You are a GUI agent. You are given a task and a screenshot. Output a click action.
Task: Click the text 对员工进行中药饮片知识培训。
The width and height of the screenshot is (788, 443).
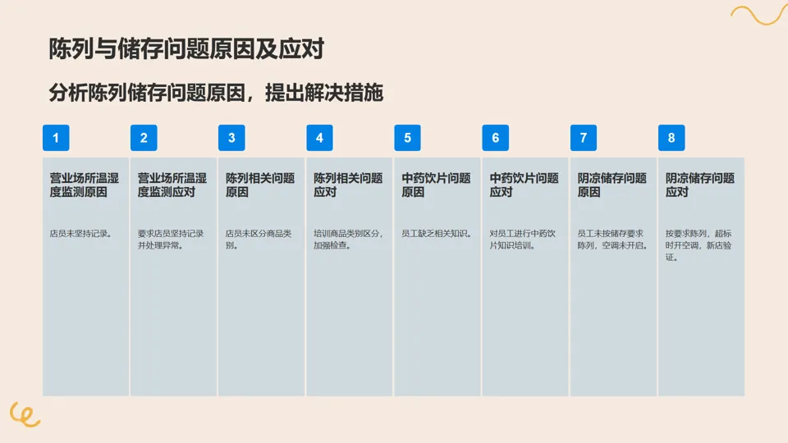click(x=522, y=240)
